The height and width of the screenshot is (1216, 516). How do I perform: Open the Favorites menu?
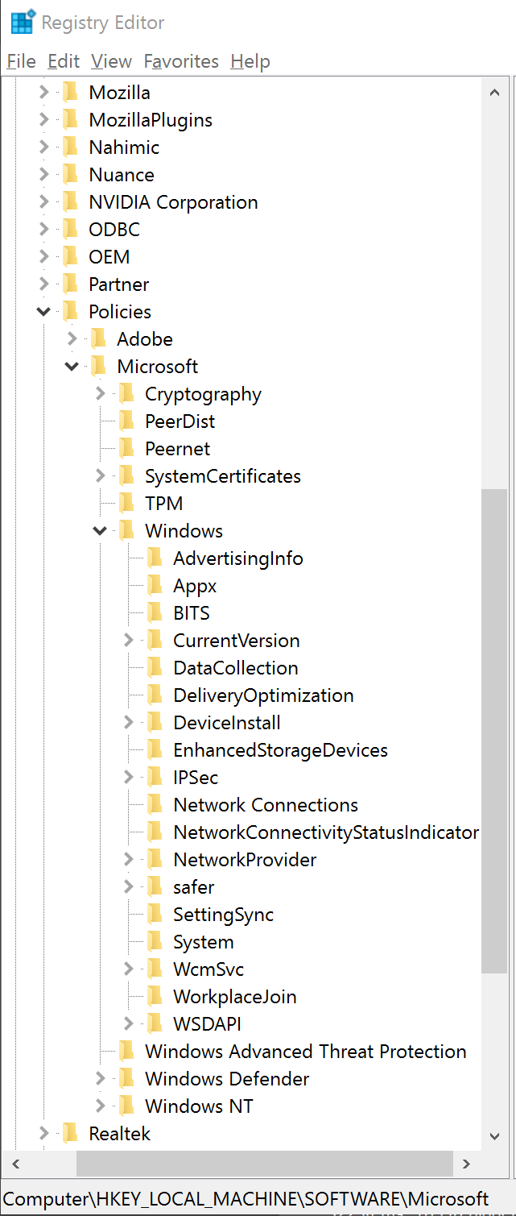[x=181, y=61]
